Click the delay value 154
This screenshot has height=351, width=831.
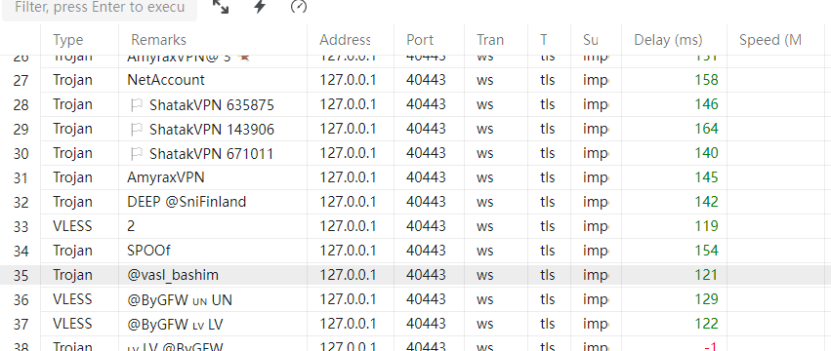coord(706,251)
